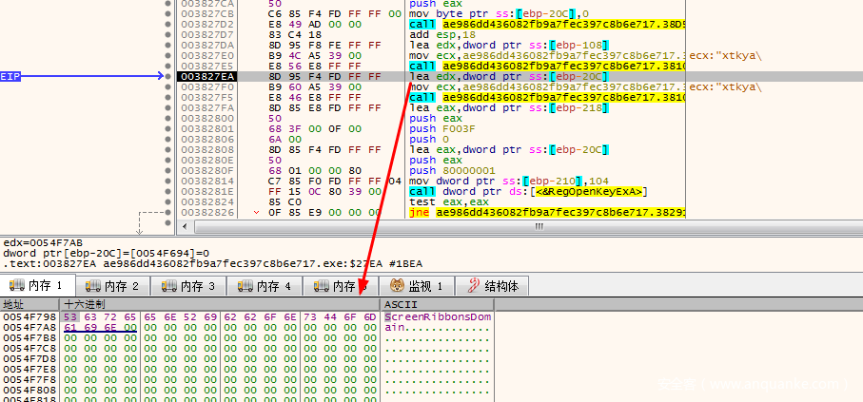Toggle breakpoint dot at address 0038281E
This screenshot has height=402, width=863.
pos(168,190)
